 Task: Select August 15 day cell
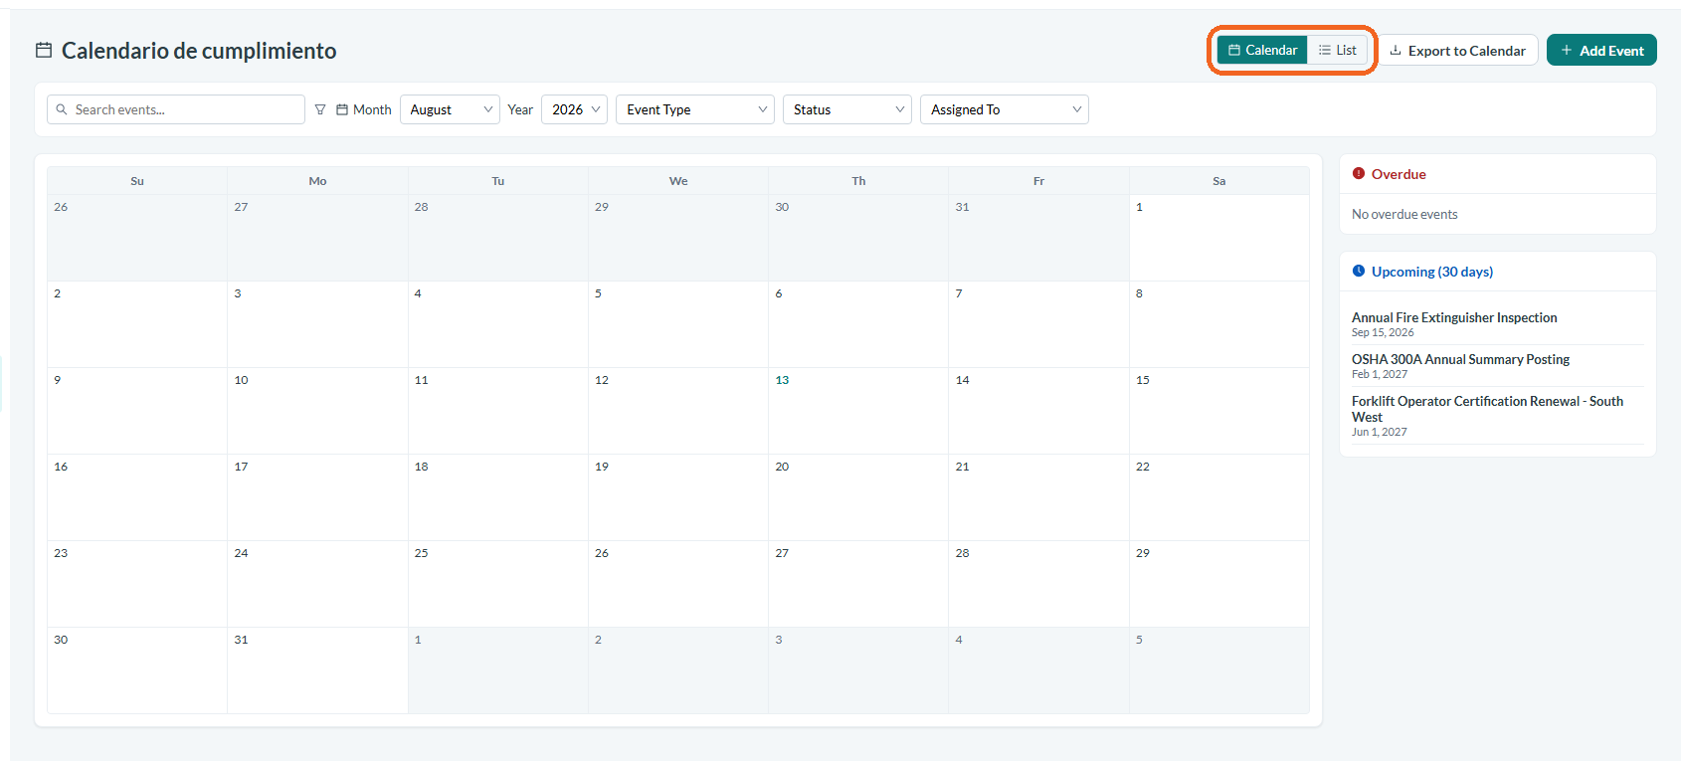(x=1218, y=411)
